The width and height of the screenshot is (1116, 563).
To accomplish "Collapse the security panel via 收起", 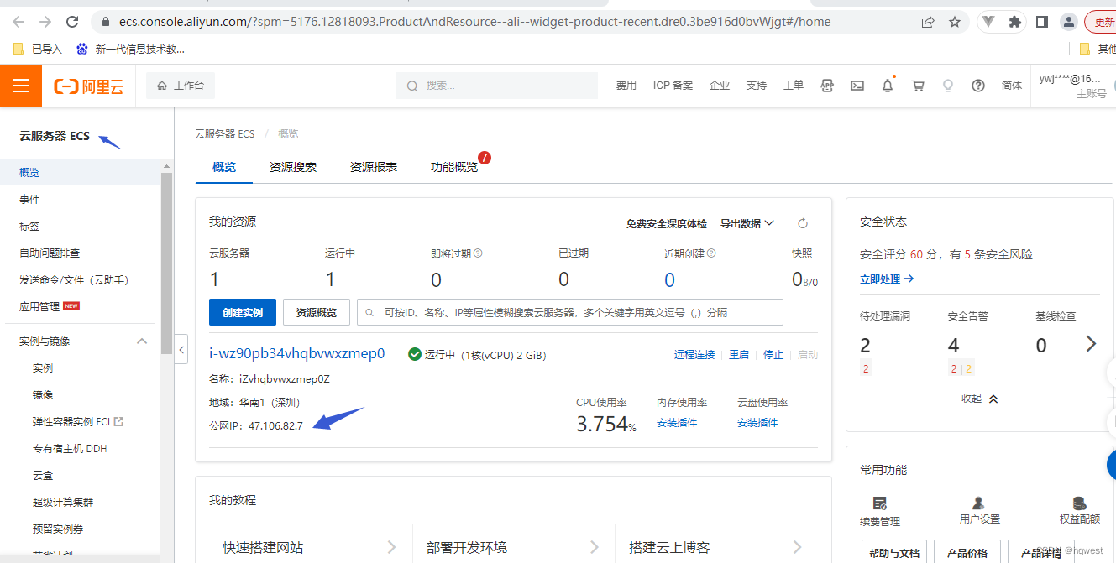I will click(x=980, y=399).
